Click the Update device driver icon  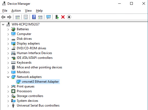coord(57,17)
